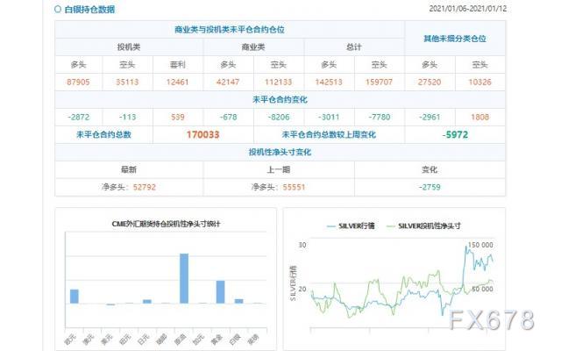Select the previous 净多头 value 55551

point(294,187)
